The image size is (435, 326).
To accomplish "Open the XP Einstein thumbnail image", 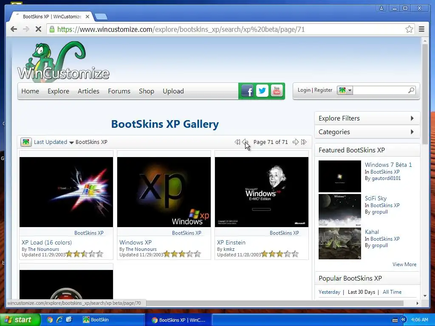I will (262, 192).
